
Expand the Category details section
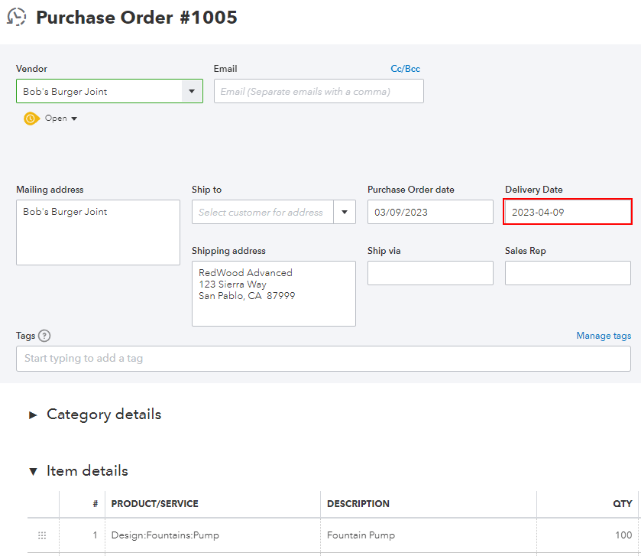[x=33, y=415]
